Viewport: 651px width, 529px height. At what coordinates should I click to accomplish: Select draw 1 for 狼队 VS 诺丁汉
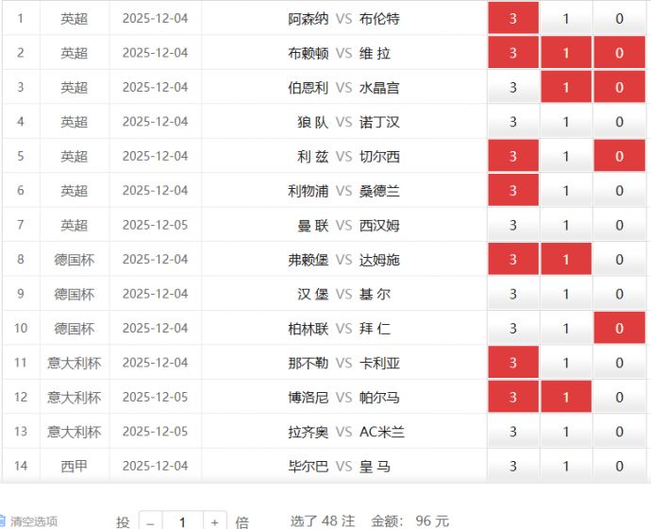[566, 122]
